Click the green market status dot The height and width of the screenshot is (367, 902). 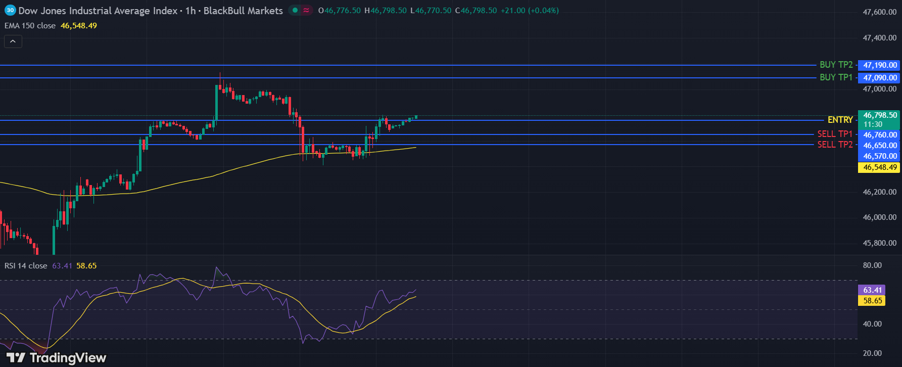click(x=295, y=10)
